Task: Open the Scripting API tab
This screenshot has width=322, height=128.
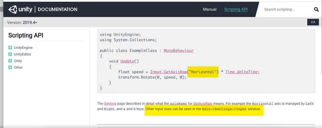Action: 236,9
